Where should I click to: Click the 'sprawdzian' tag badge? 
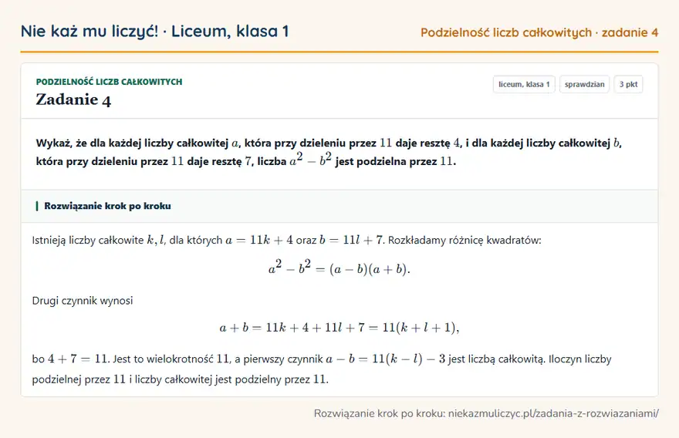[584, 84]
